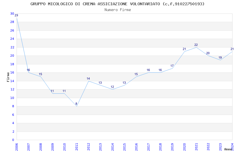Select the 14 data label at 2012
Viewport: 235px width, 152px height.
[88, 78]
